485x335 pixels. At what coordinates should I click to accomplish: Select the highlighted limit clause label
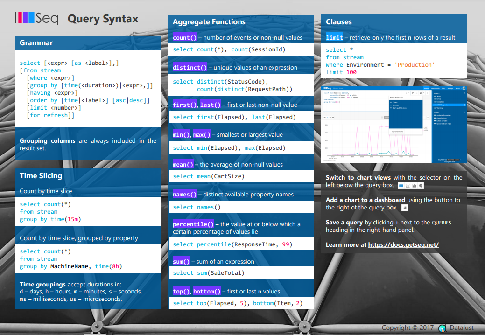[x=334, y=38]
